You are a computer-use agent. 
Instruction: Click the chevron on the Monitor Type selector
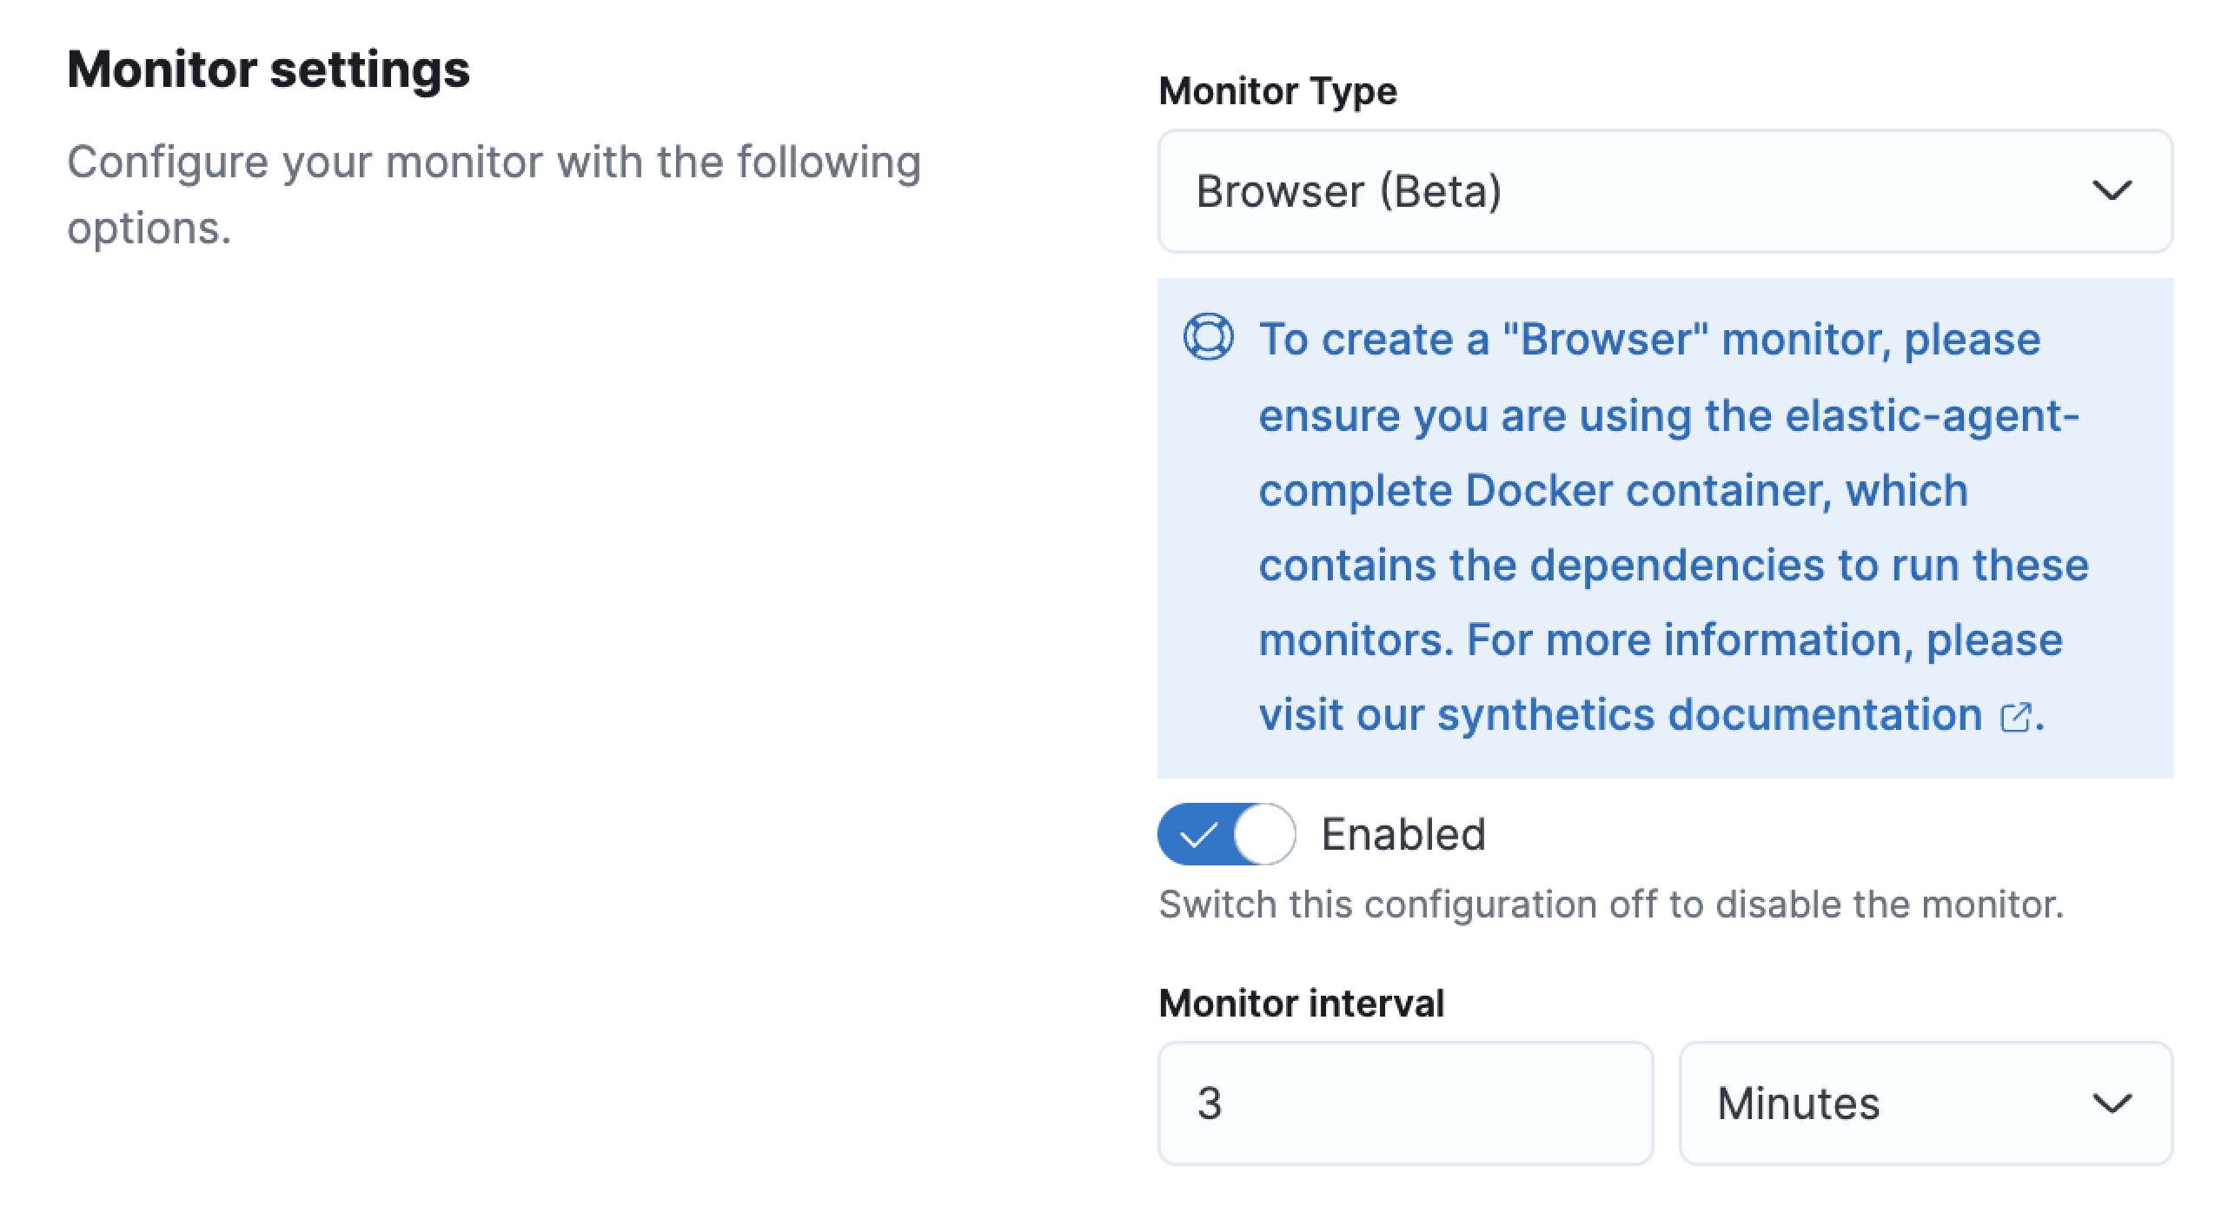2111,191
